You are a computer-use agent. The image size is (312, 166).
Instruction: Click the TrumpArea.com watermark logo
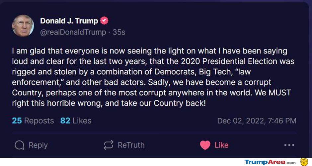point(270,162)
